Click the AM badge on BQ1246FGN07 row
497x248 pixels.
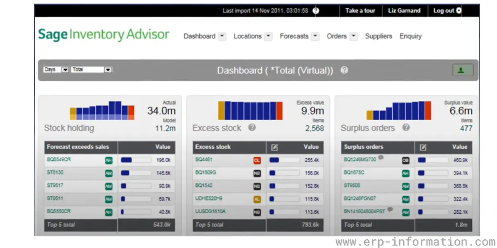[405, 199]
